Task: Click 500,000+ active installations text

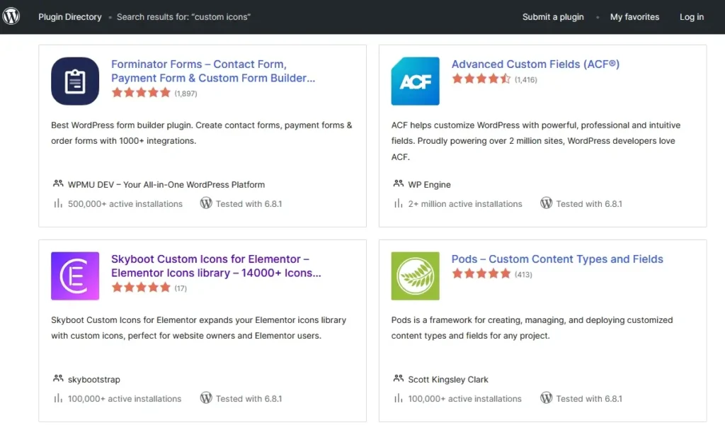Action: pos(125,203)
